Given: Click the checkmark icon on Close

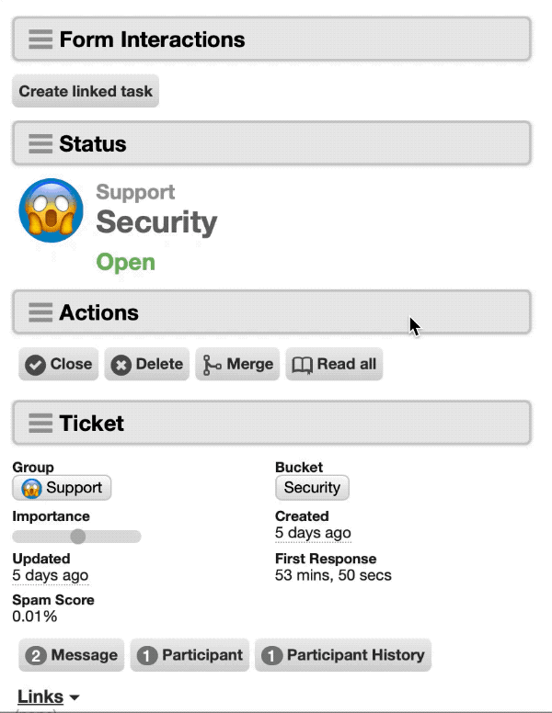Looking at the screenshot, I should point(35,365).
